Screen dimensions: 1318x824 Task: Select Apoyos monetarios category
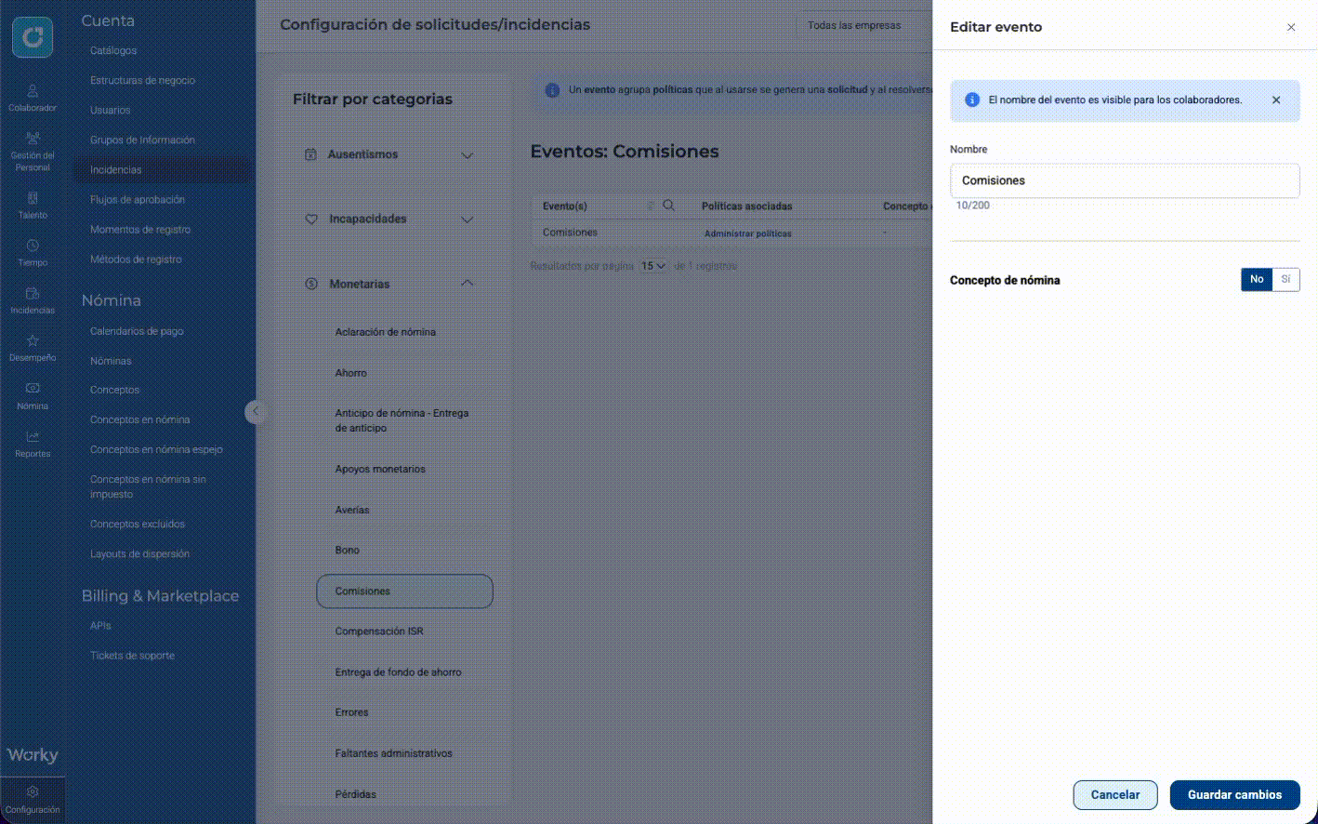coord(380,470)
